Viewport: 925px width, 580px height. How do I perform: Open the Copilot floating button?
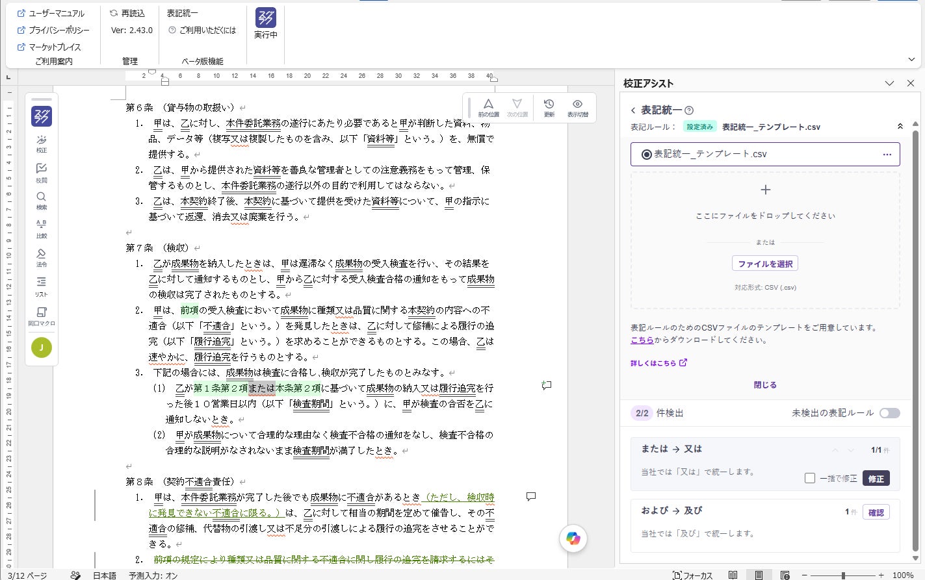point(573,538)
